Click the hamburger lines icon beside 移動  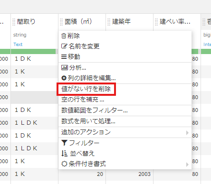pyautogui.click(x=64, y=57)
